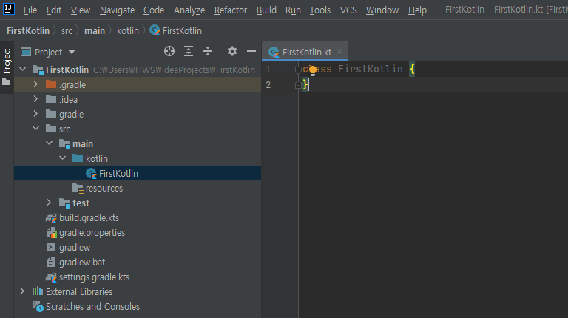568x318 pixels.
Task: Click the gradlew.bat file icon
Action: (x=51, y=263)
